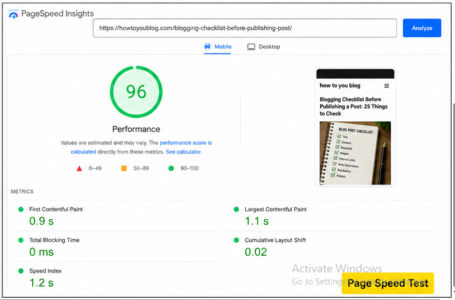Image resolution: width=455 pixels, height=300 pixels.
Task: Switch to the Desktop tab
Action: [264, 47]
